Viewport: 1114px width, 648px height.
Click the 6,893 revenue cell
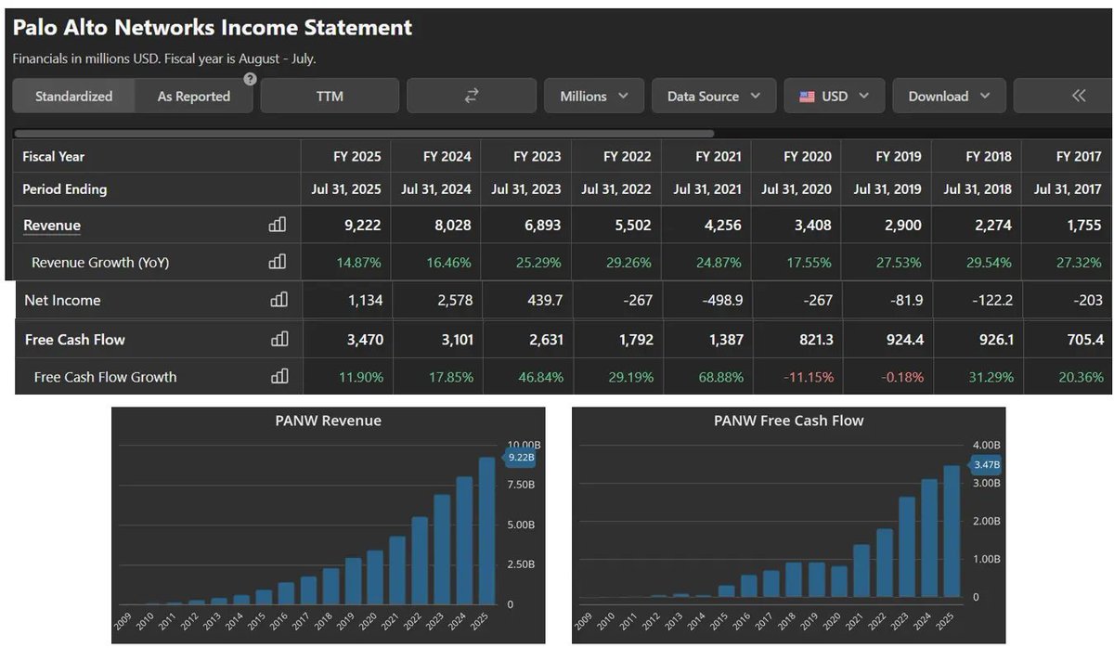pyautogui.click(x=543, y=225)
